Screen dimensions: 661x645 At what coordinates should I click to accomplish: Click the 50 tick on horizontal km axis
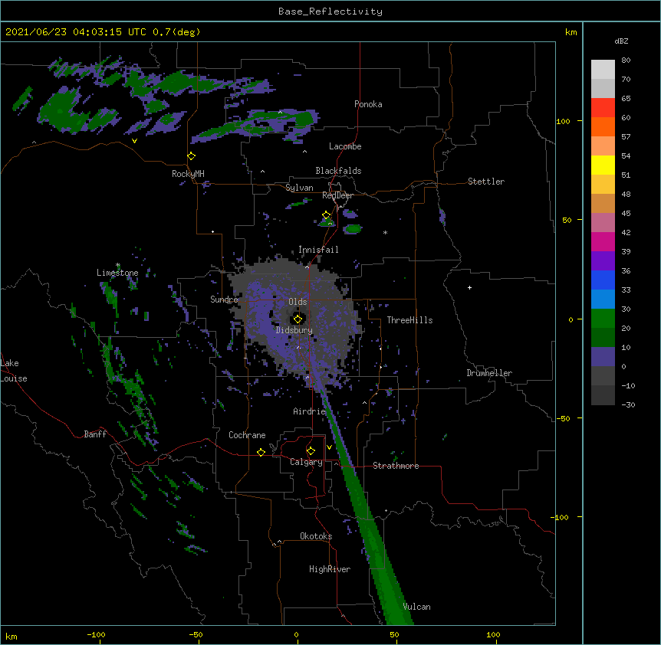click(394, 634)
